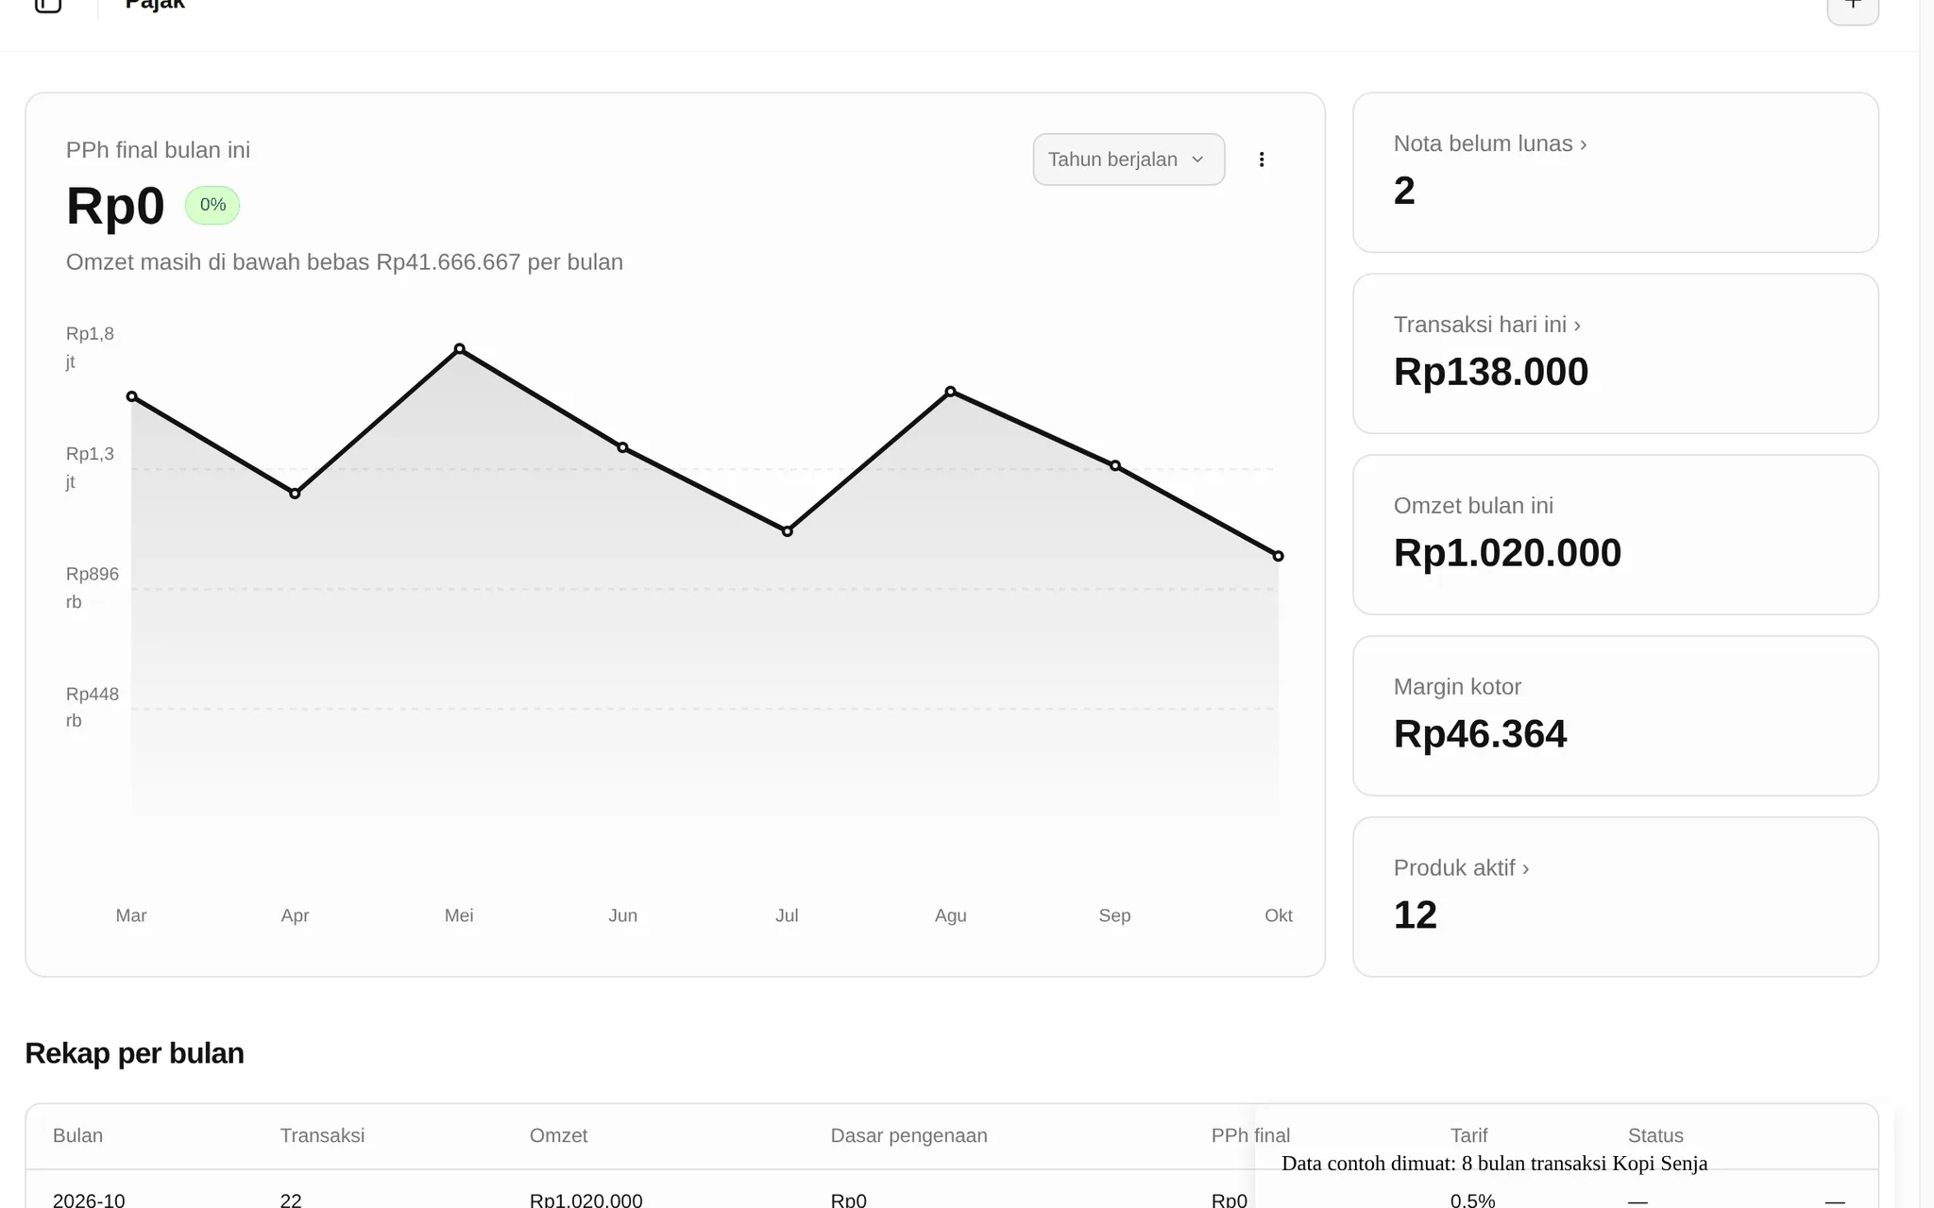Open the Produk aktif card
This screenshot has height=1208, width=1934.
point(1616,897)
